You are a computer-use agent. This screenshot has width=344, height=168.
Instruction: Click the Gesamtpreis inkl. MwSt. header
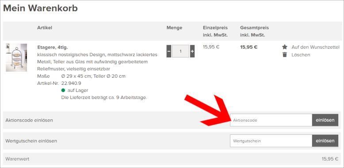(x=255, y=31)
